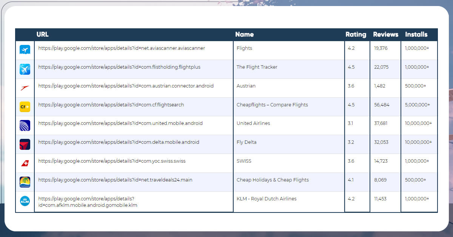The image size is (453, 237).
Task: Click the Flights aviascanner app icon
Action: pos(25,50)
